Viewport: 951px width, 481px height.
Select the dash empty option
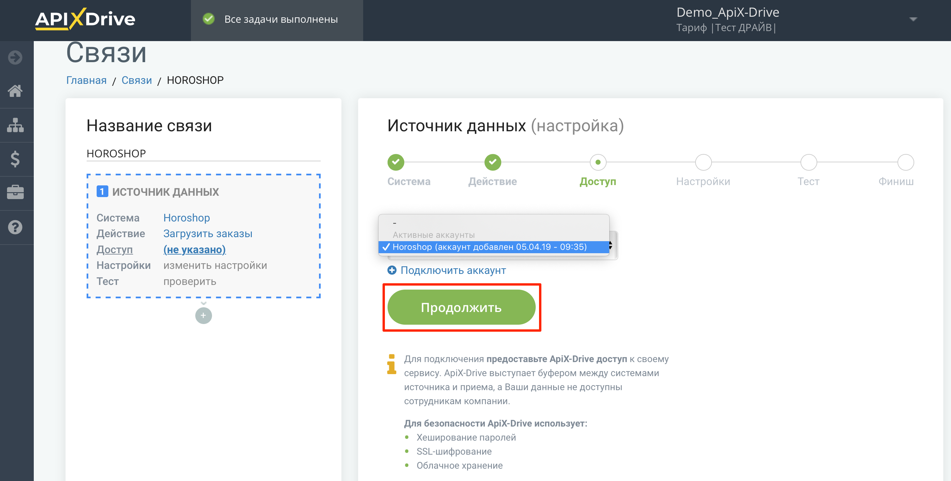click(494, 223)
